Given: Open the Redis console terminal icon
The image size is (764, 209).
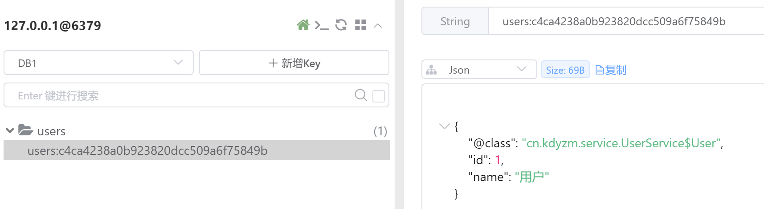Looking at the screenshot, I should pos(321,25).
